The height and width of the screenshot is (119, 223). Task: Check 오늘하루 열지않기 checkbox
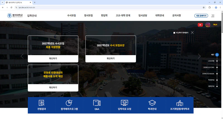pyautogui.click(x=174, y=33)
